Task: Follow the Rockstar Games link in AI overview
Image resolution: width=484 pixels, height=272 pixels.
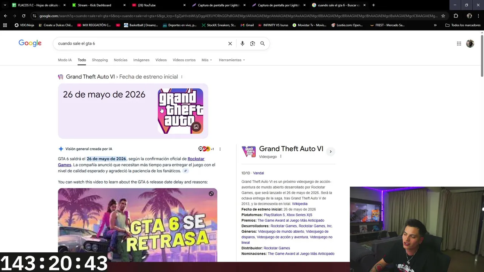Action: pos(196,159)
